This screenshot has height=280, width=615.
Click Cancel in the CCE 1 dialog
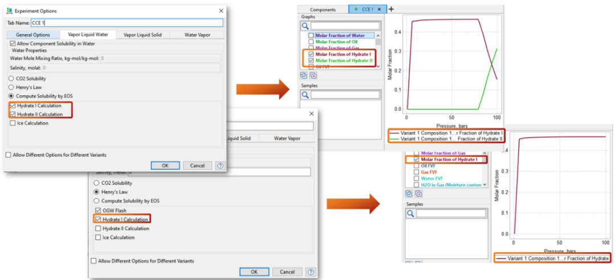coord(197,165)
